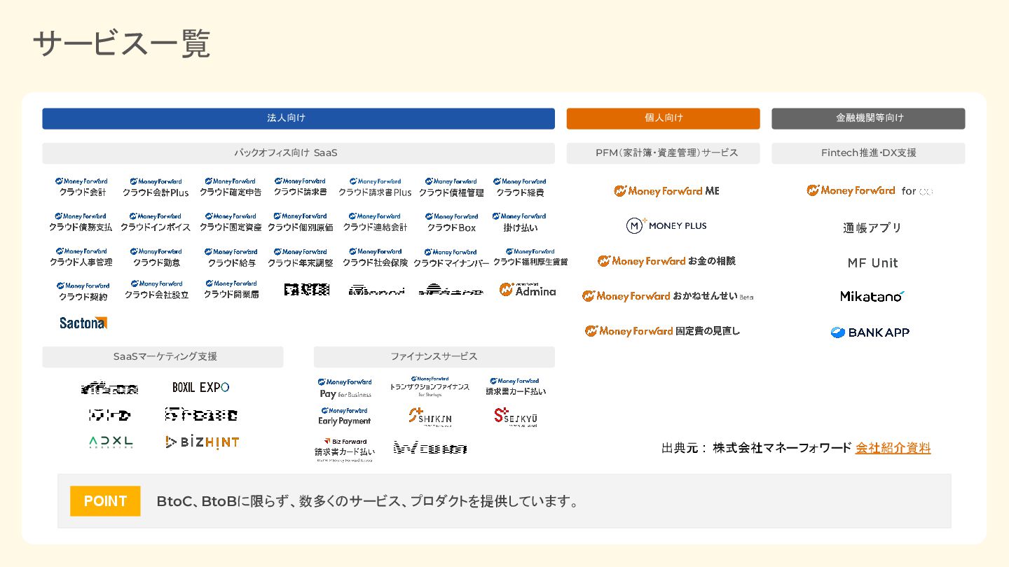Screen dimensions: 1009x567
Task: Click the blue 法人向け header bar
Action: 298,118
